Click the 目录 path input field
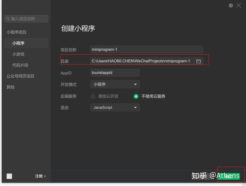246x186 pixels. point(147,61)
